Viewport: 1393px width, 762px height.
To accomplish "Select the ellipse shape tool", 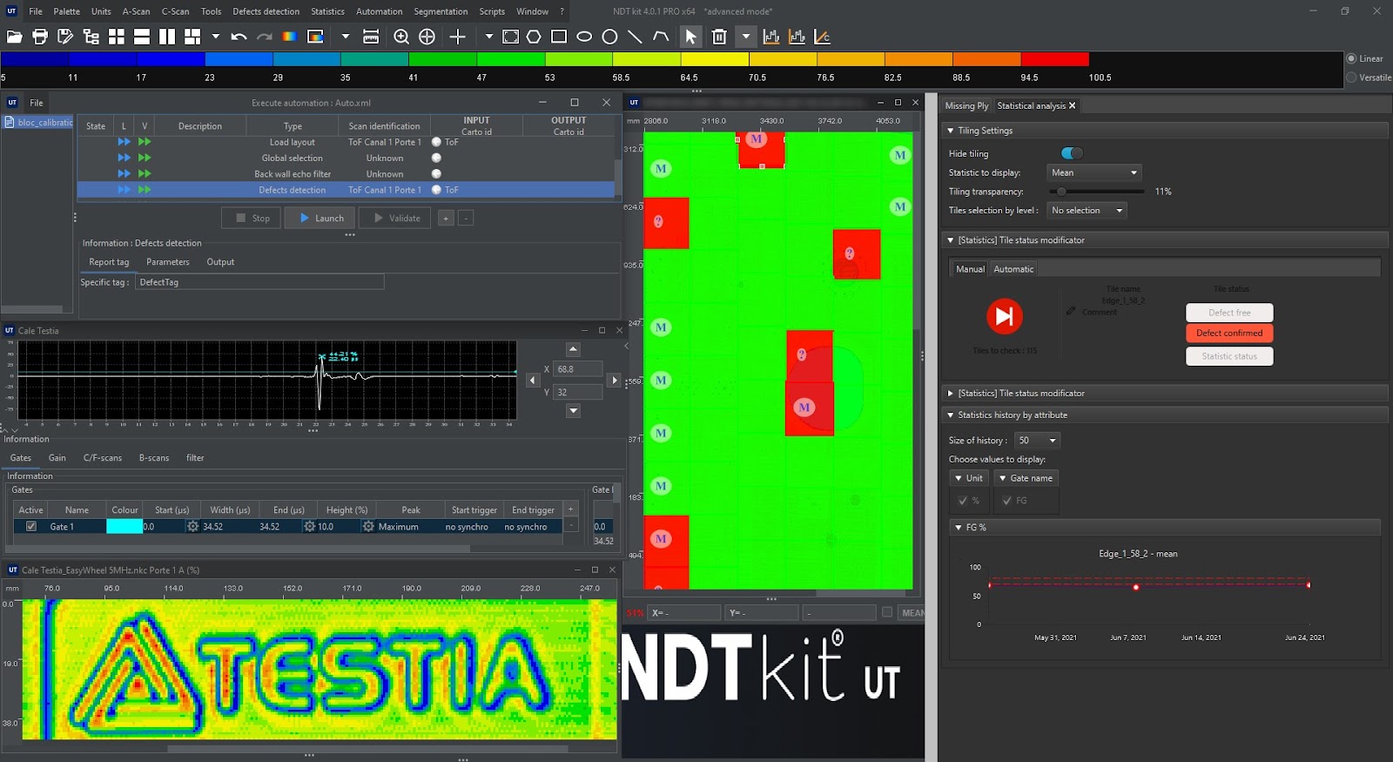I will pyautogui.click(x=584, y=37).
